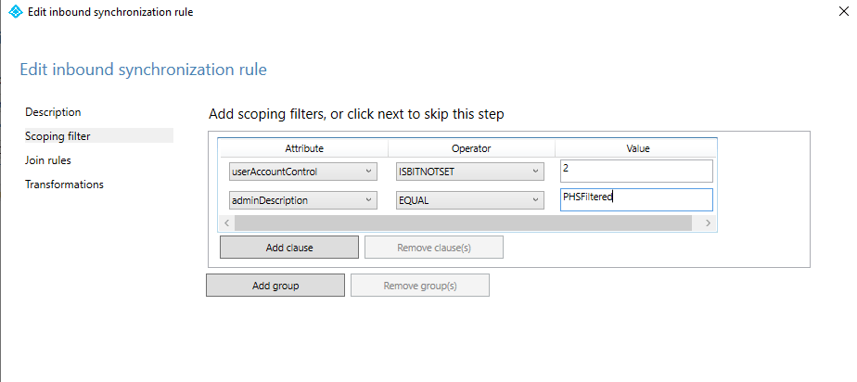Open the ISBITNOTSET operator dropdown
The image size is (857, 382).
[x=536, y=172]
